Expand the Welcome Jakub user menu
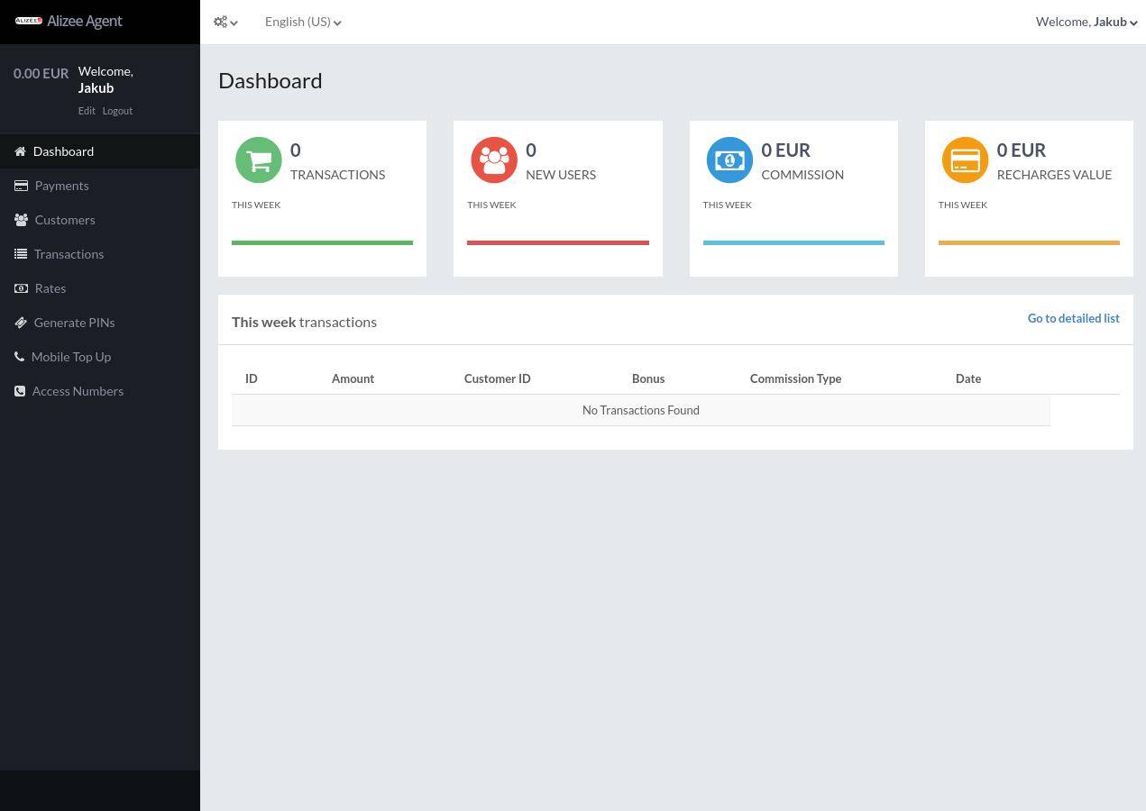 pyautogui.click(x=1086, y=22)
